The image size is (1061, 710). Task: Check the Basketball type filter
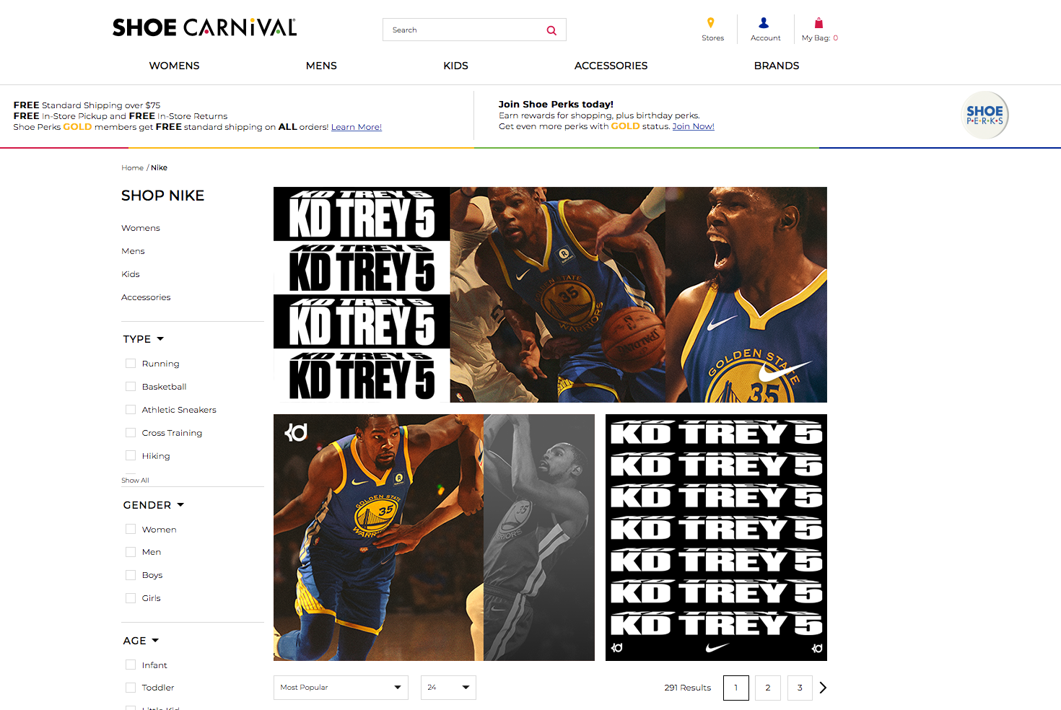pos(131,387)
